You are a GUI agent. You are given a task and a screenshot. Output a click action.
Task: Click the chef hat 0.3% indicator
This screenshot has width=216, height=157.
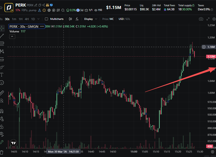[71, 10]
